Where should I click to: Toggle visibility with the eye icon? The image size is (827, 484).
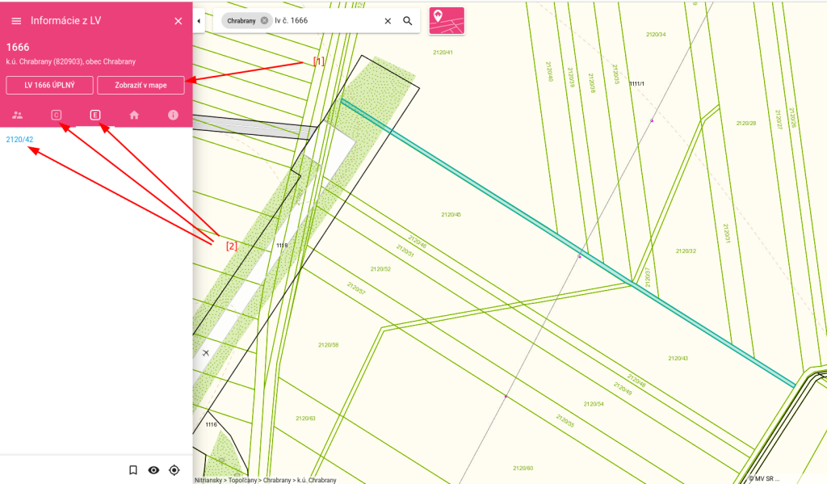tap(153, 469)
